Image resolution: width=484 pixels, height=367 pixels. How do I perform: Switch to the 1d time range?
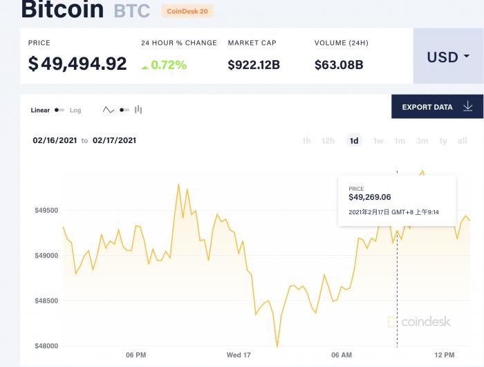point(354,141)
